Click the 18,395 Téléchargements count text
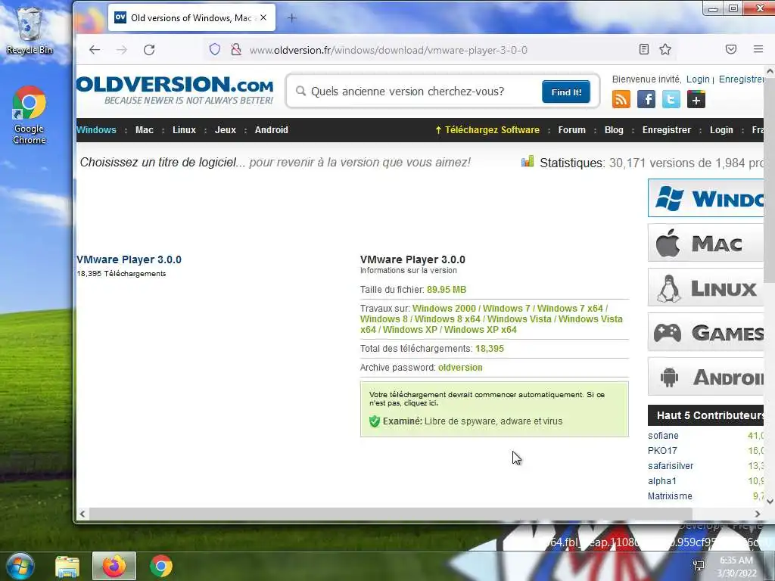775x581 pixels. (x=122, y=274)
